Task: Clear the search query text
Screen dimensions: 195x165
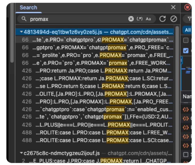Action: pyautogui.click(x=131, y=19)
